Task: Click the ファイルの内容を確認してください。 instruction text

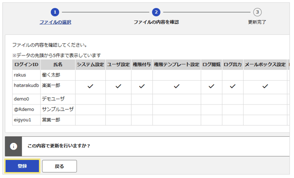Action: pyautogui.click(x=50, y=45)
